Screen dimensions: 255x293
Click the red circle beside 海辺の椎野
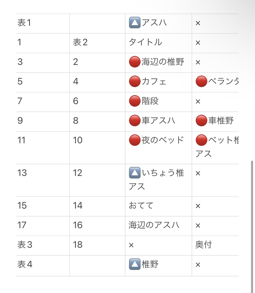click(x=135, y=62)
